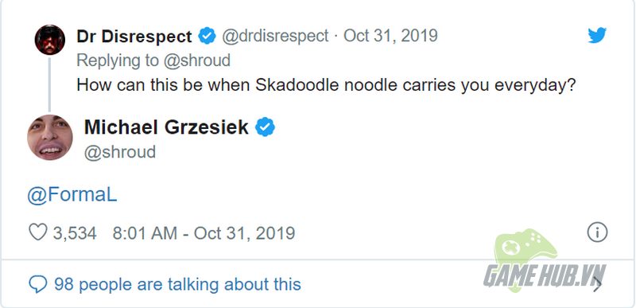Open the Dr Disrespect display name

tap(134, 37)
